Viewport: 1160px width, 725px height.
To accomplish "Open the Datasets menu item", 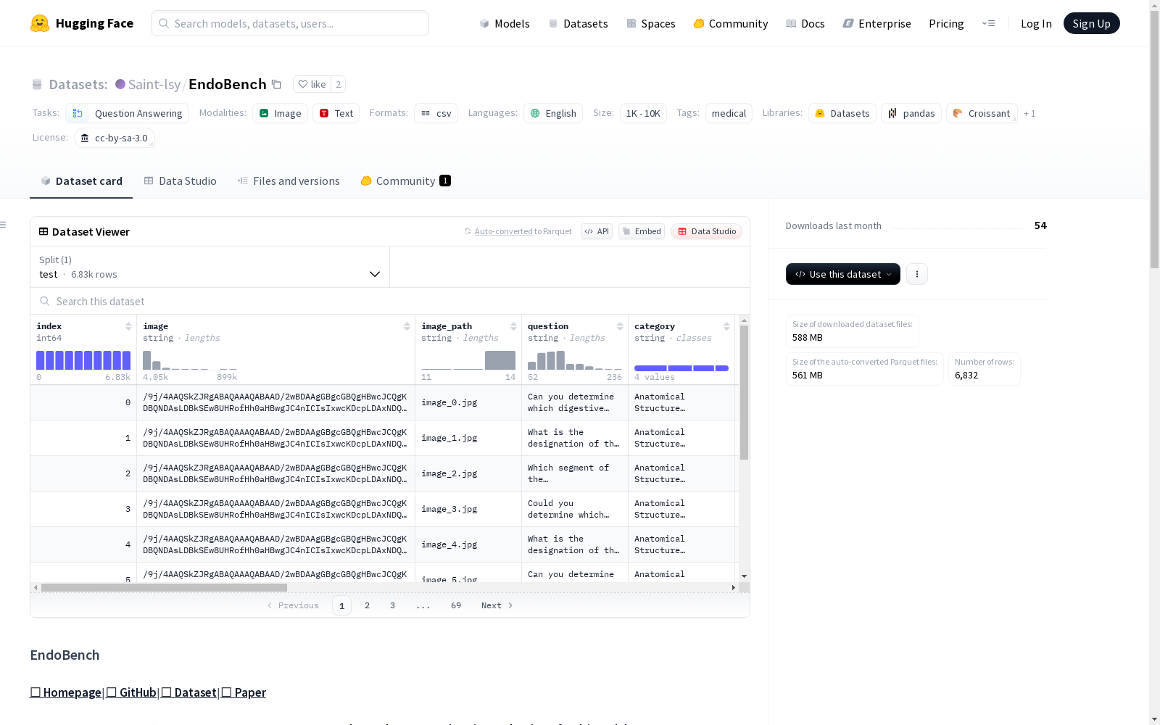I will 579,23.
